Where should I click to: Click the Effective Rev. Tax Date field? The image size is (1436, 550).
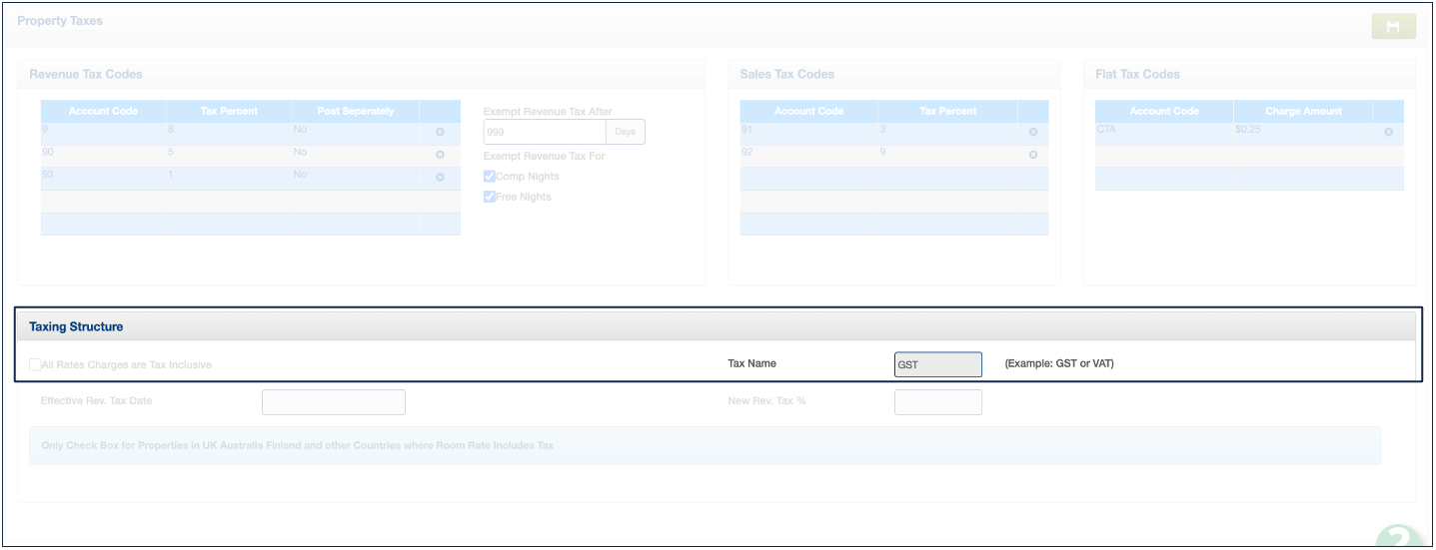[333, 402]
